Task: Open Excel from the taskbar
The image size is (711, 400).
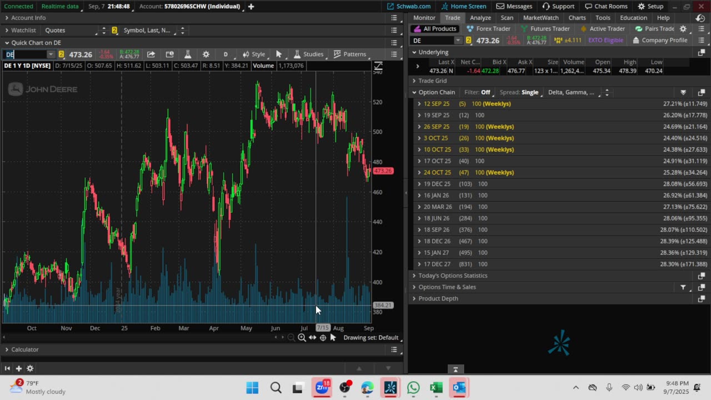Action: coord(436,388)
